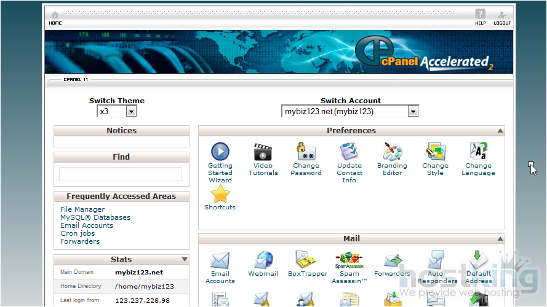The height and width of the screenshot is (307, 547).
Task: Open File Manager link
Action: 82,209
